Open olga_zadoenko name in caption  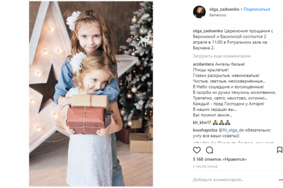click(x=208, y=31)
